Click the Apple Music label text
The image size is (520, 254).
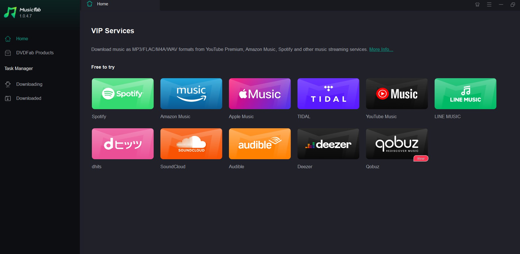coord(241,117)
